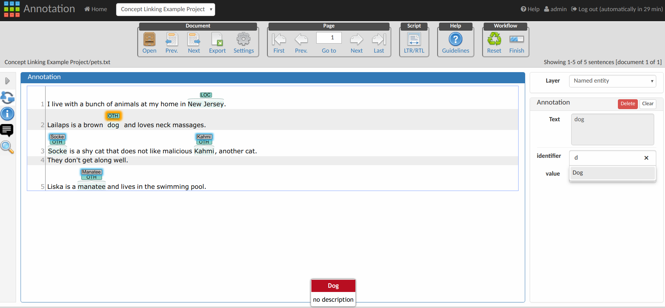Select the LOC annotation on New Jersey
The image size is (665, 308).
pos(206,95)
